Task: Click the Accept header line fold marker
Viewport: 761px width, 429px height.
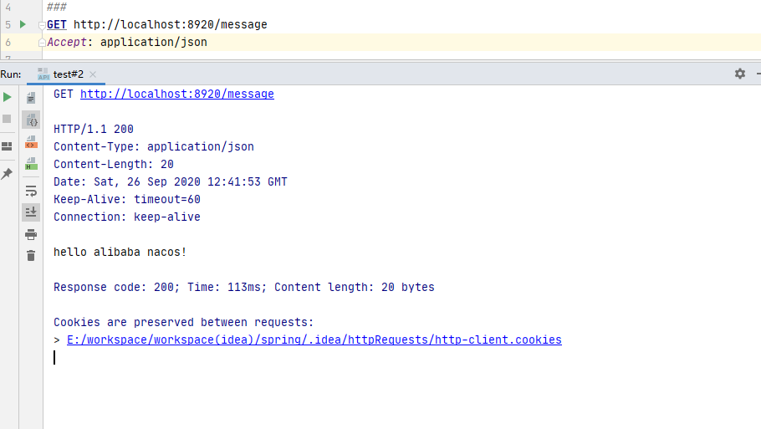Action: pyautogui.click(x=42, y=42)
